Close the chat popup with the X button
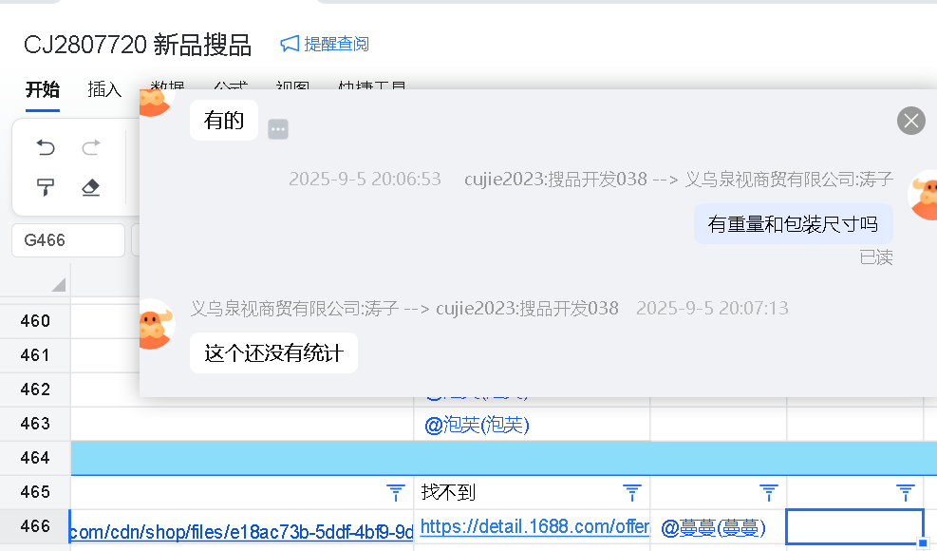This screenshot has width=937, height=551. [x=910, y=121]
